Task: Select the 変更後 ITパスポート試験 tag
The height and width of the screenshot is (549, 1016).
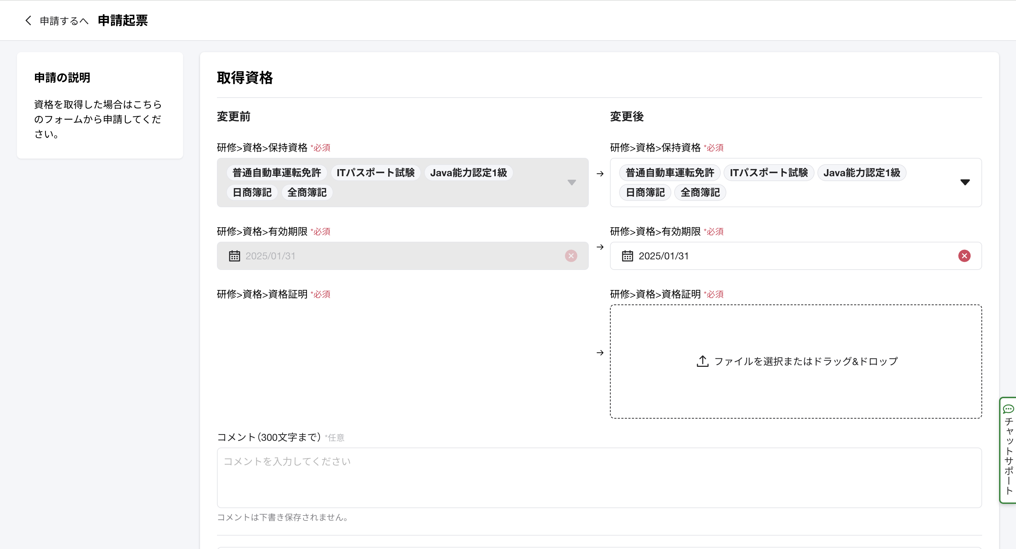Action: (768, 173)
